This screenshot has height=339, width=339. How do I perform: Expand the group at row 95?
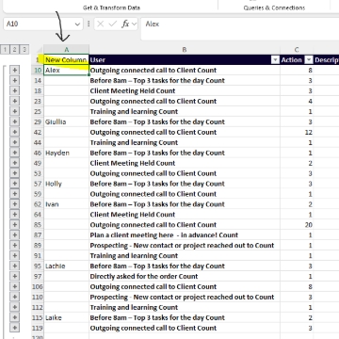point(14,266)
